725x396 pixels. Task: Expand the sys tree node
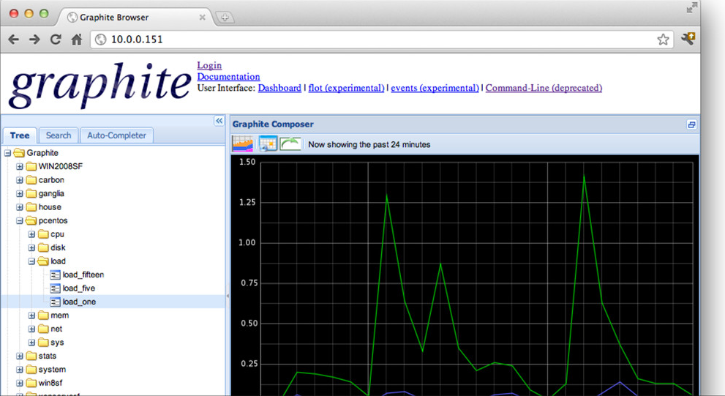(x=31, y=343)
